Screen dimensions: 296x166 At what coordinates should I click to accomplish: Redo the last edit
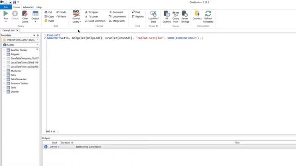coord(61,17)
